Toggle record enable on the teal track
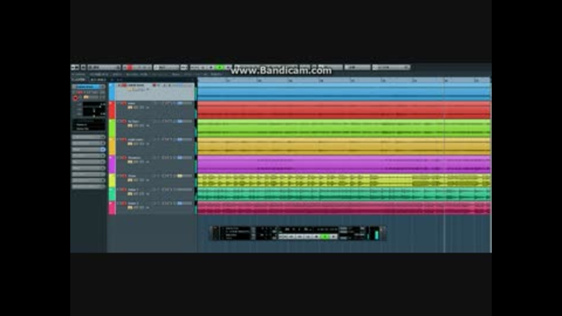This screenshot has height=316, width=562. 124,190
